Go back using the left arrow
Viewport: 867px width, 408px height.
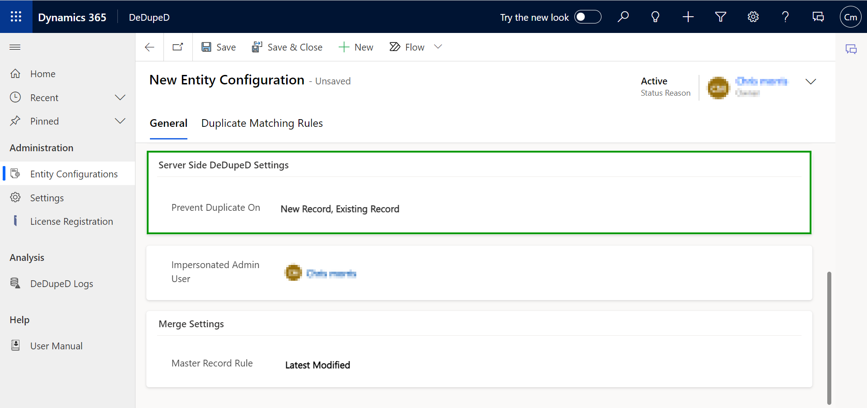pyautogui.click(x=149, y=47)
